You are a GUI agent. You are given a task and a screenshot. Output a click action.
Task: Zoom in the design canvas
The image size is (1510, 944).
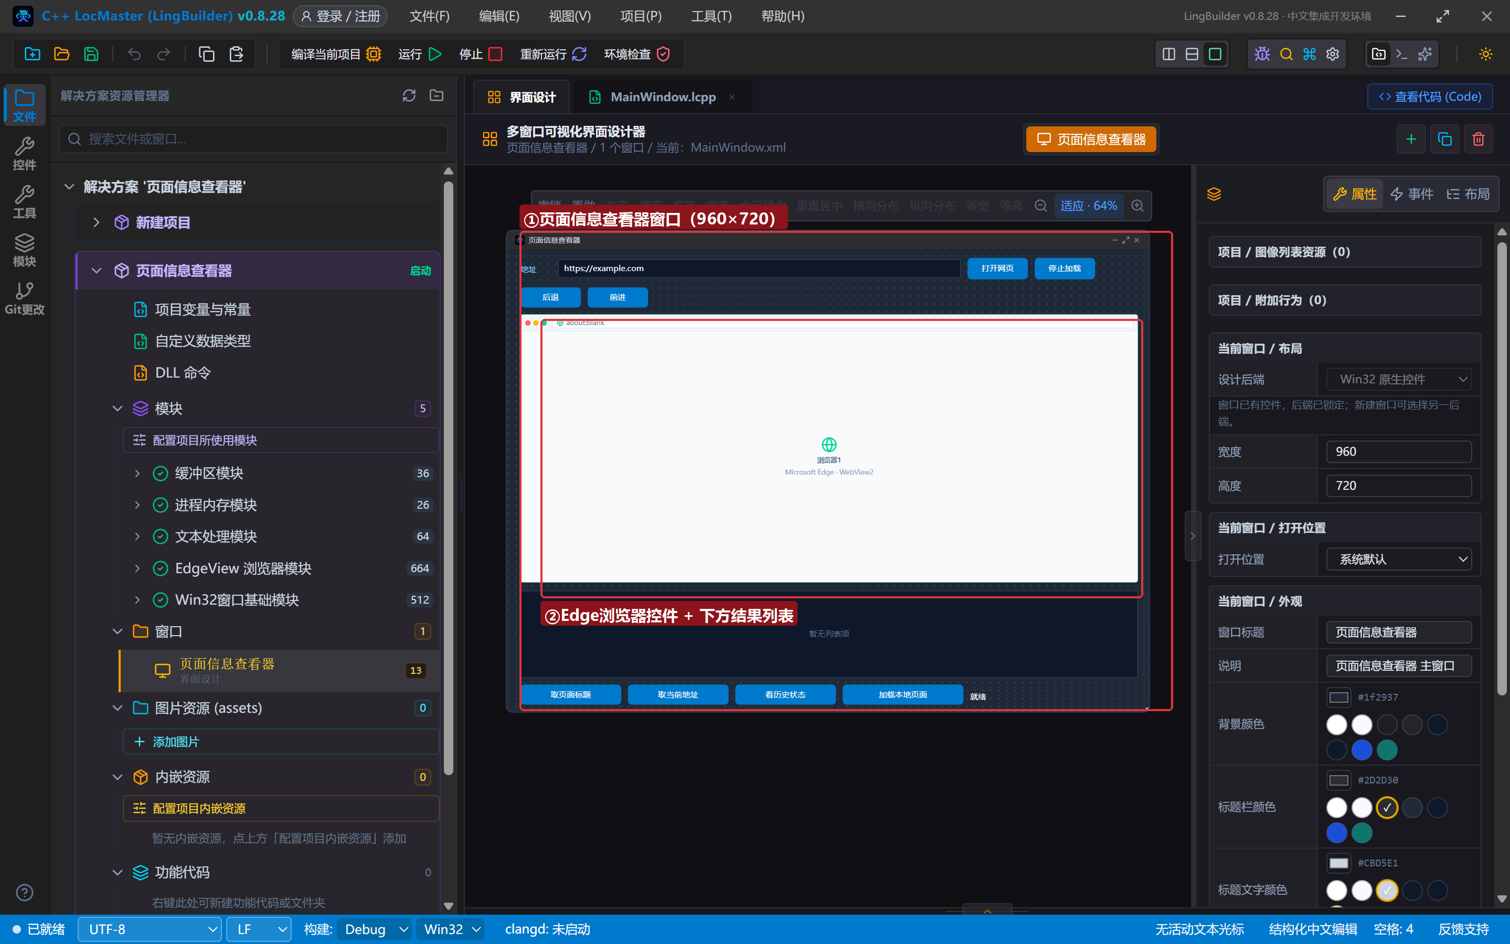pos(1138,206)
